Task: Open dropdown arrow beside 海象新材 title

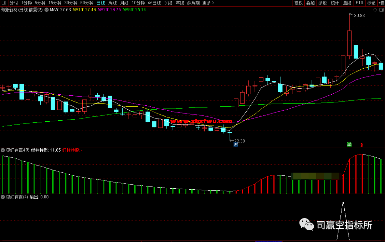Action: point(46,10)
